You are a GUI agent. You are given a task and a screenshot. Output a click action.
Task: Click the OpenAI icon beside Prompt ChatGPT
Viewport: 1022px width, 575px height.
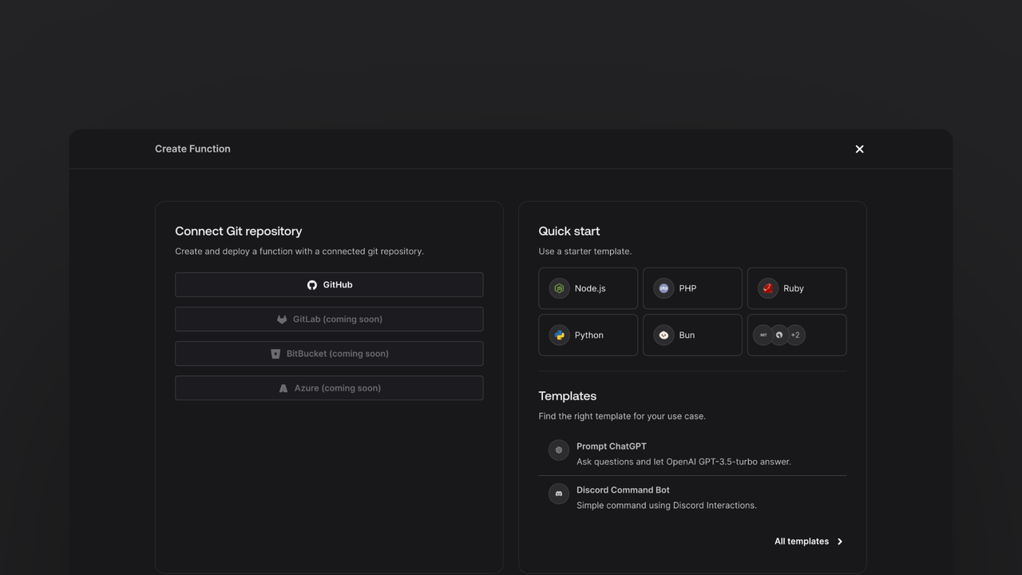[559, 450]
